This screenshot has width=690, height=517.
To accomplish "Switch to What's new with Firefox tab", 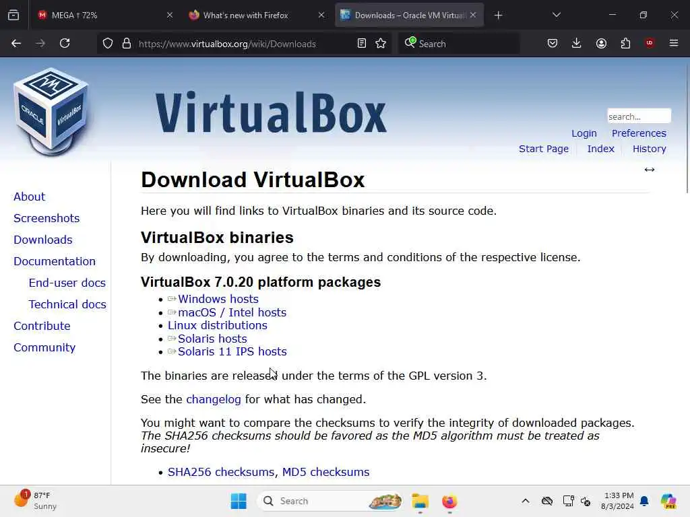I will [x=255, y=15].
